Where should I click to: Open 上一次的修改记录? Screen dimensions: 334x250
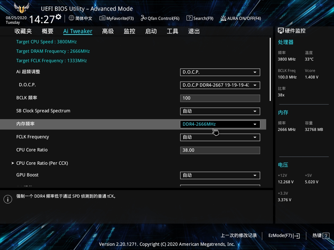238,235
